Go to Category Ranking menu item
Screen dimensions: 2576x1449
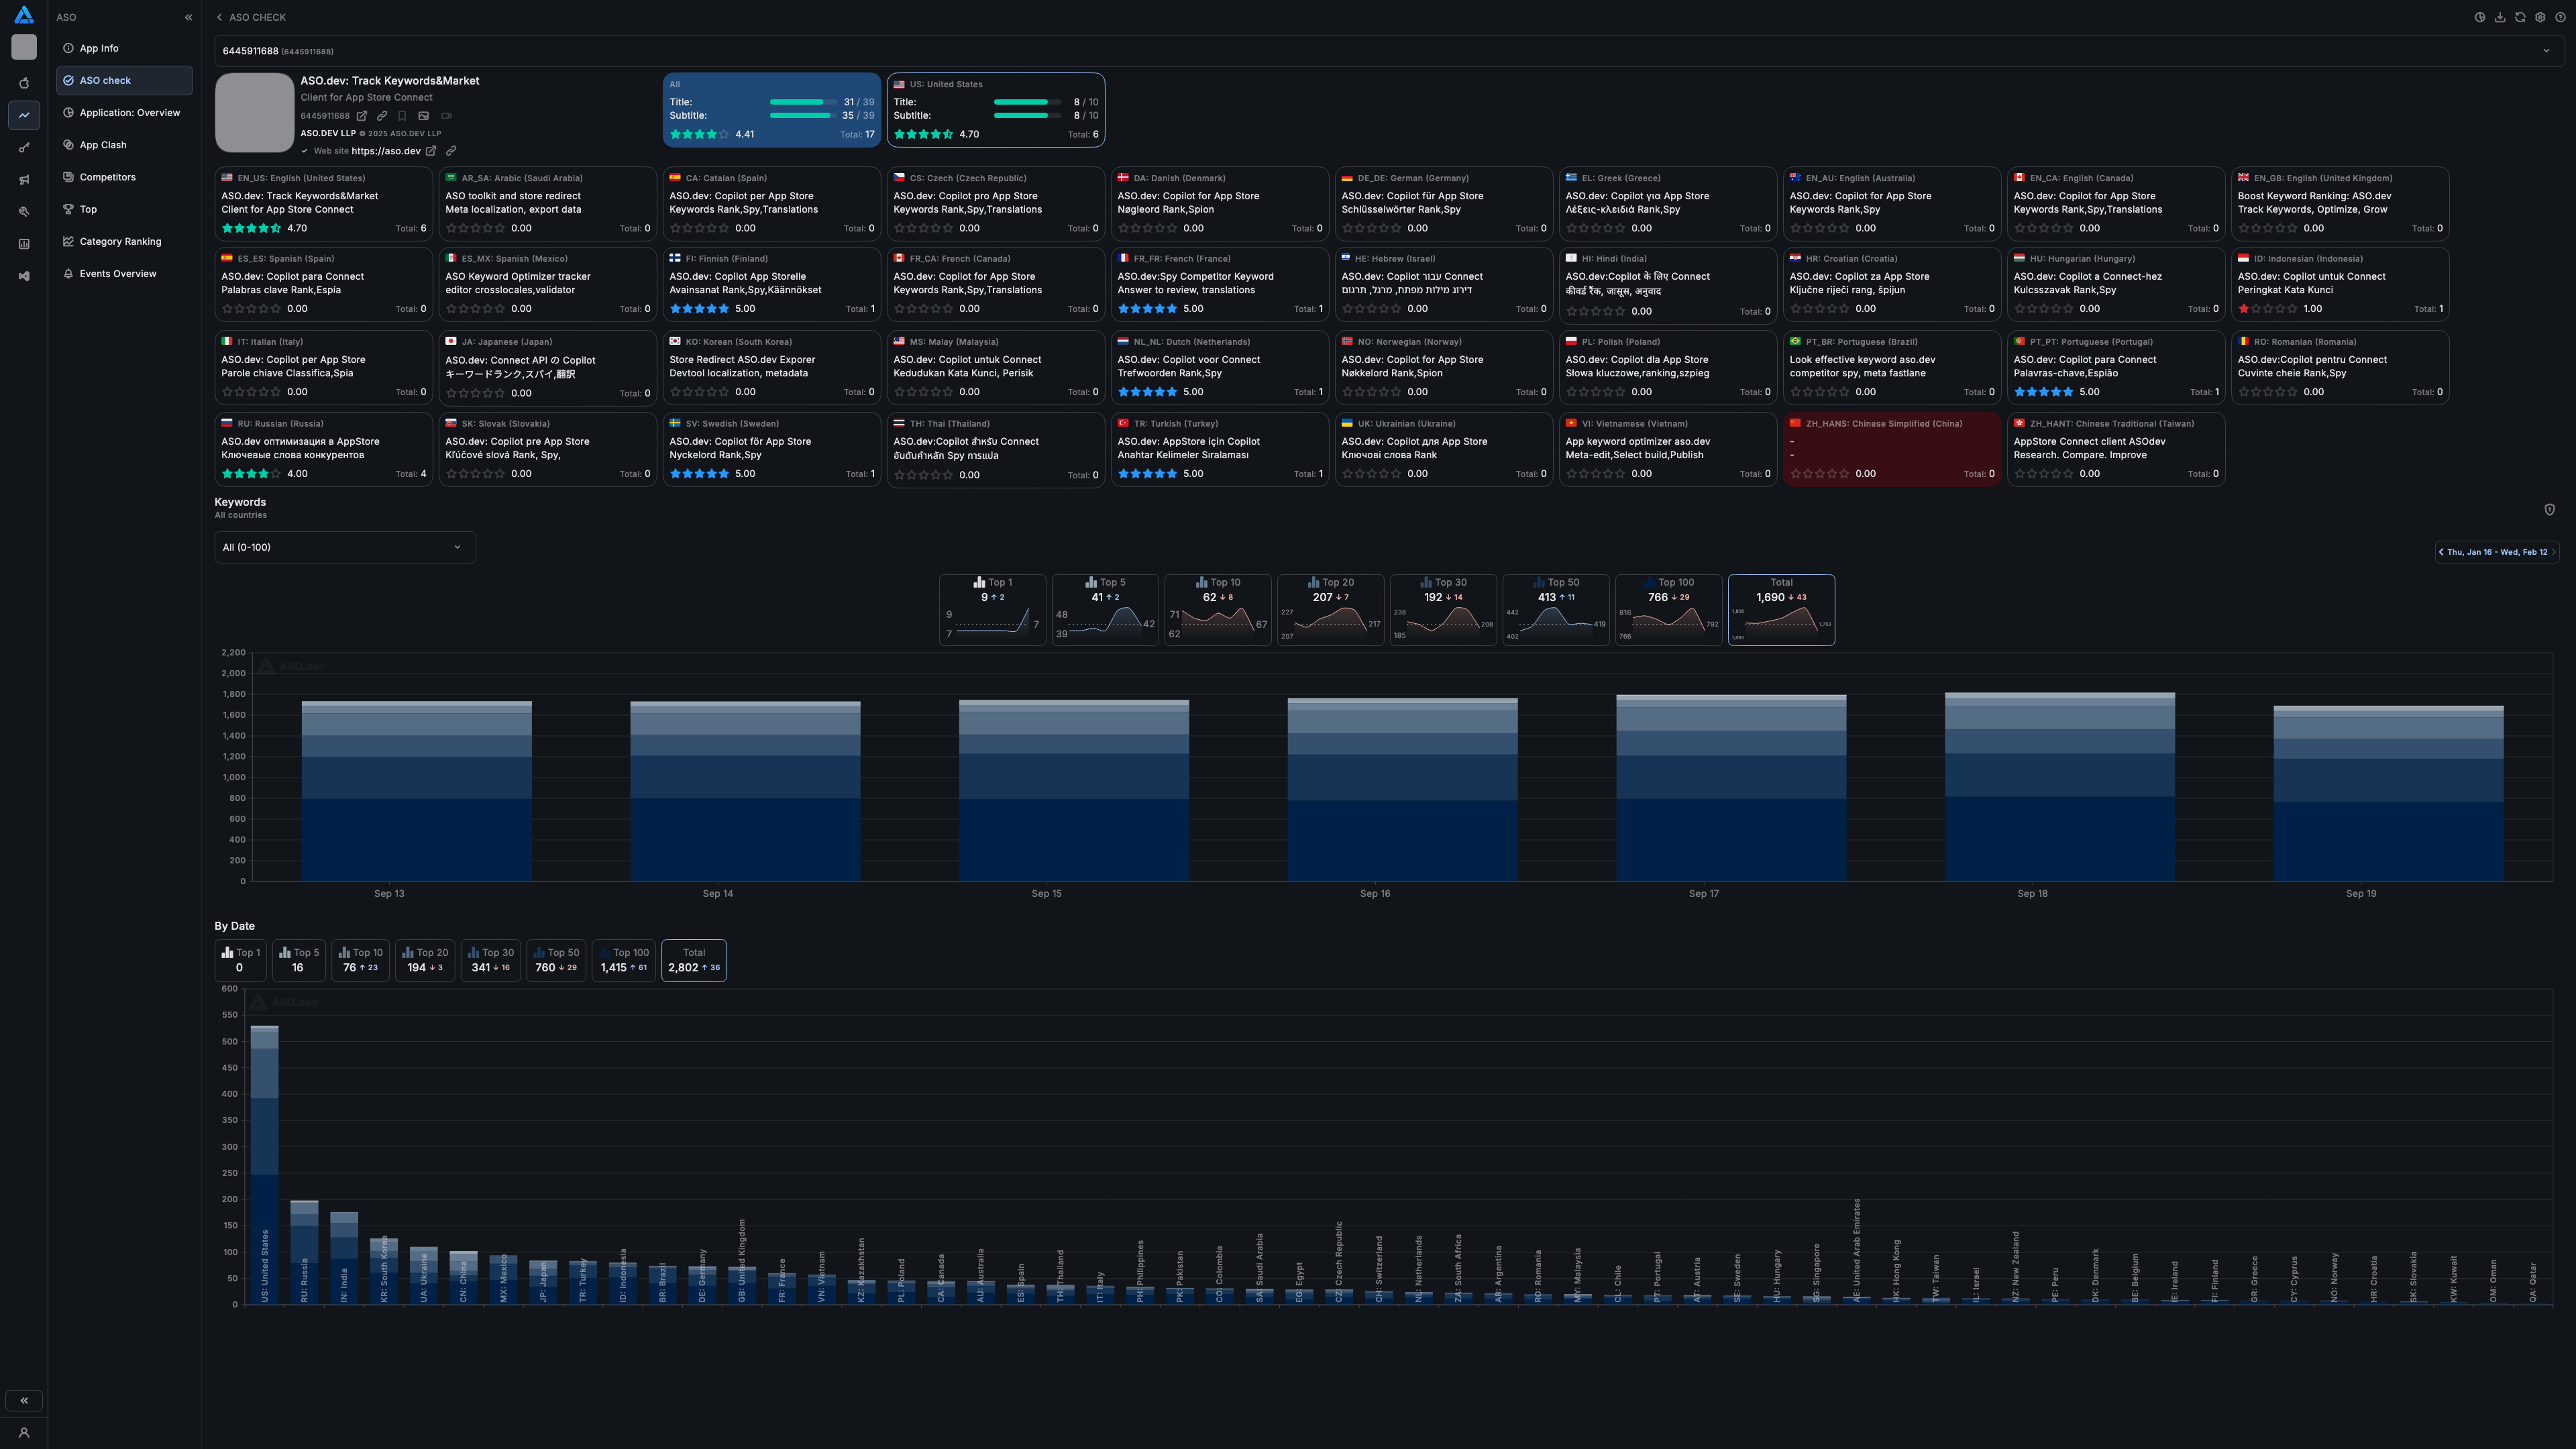pos(120,241)
